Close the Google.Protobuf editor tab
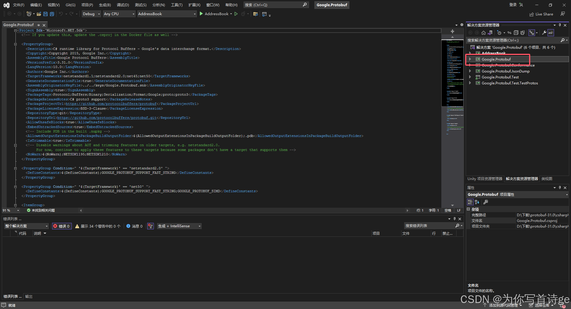 [x=44, y=25]
